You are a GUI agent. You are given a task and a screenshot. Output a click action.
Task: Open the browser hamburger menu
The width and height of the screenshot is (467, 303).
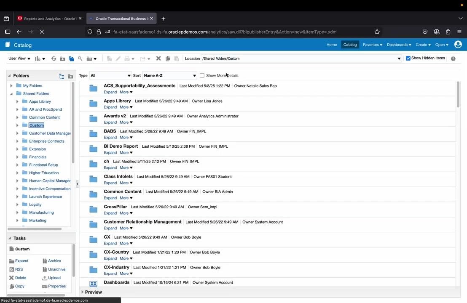point(459,32)
